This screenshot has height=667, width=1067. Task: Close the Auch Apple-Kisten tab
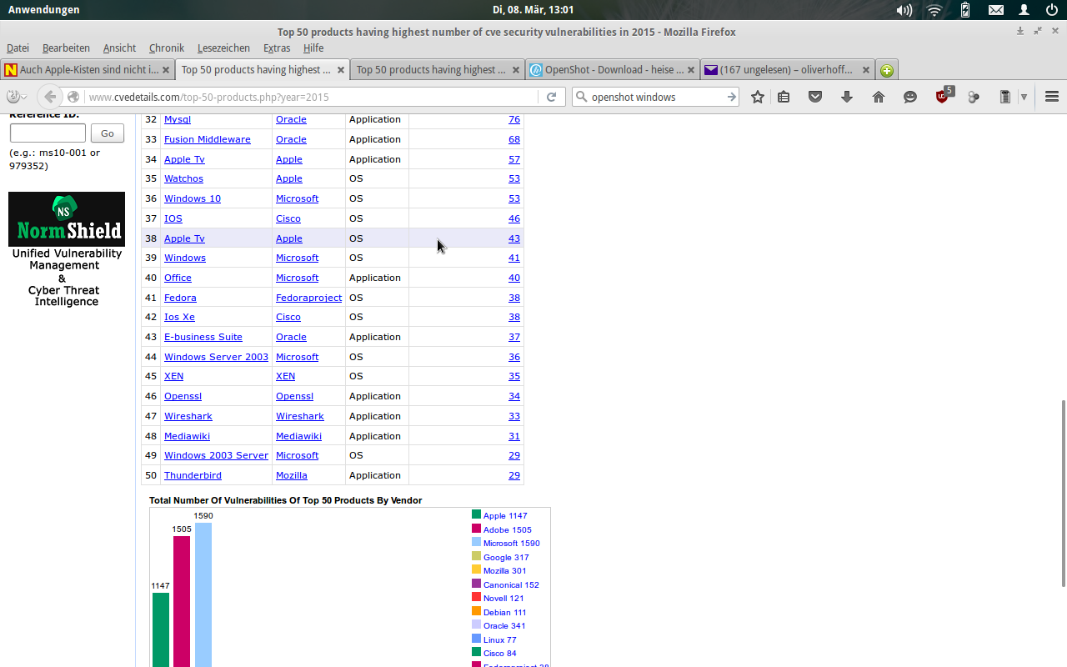[x=166, y=70]
